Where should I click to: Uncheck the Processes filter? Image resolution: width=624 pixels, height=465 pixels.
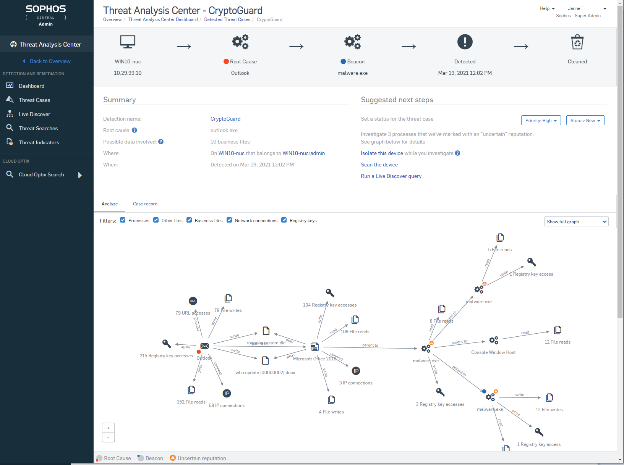pyautogui.click(x=123, y=220)
